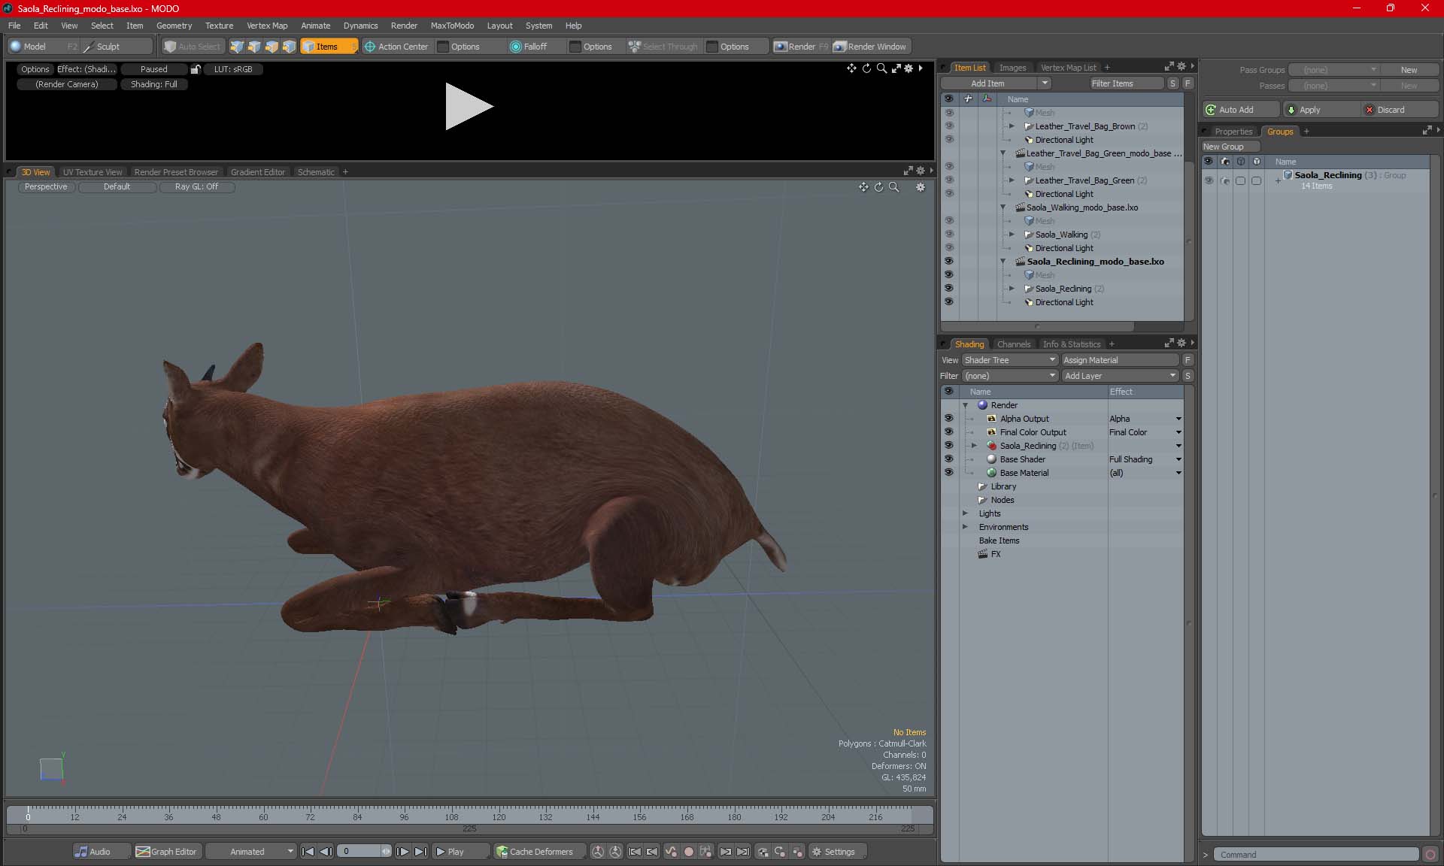Click the 3D viewport rotate icon

point(878,187)
